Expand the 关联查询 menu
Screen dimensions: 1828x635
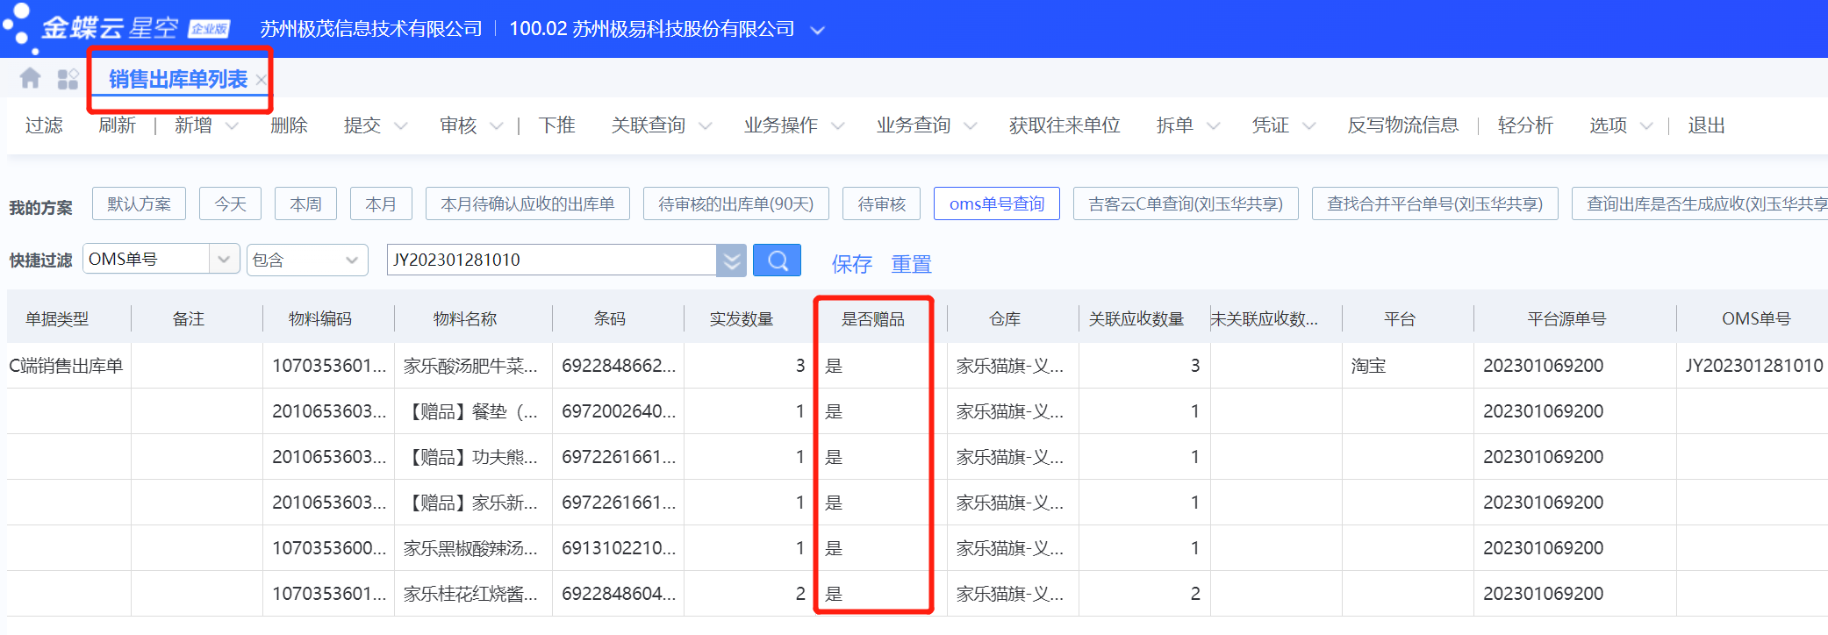(x=661, y=125)
